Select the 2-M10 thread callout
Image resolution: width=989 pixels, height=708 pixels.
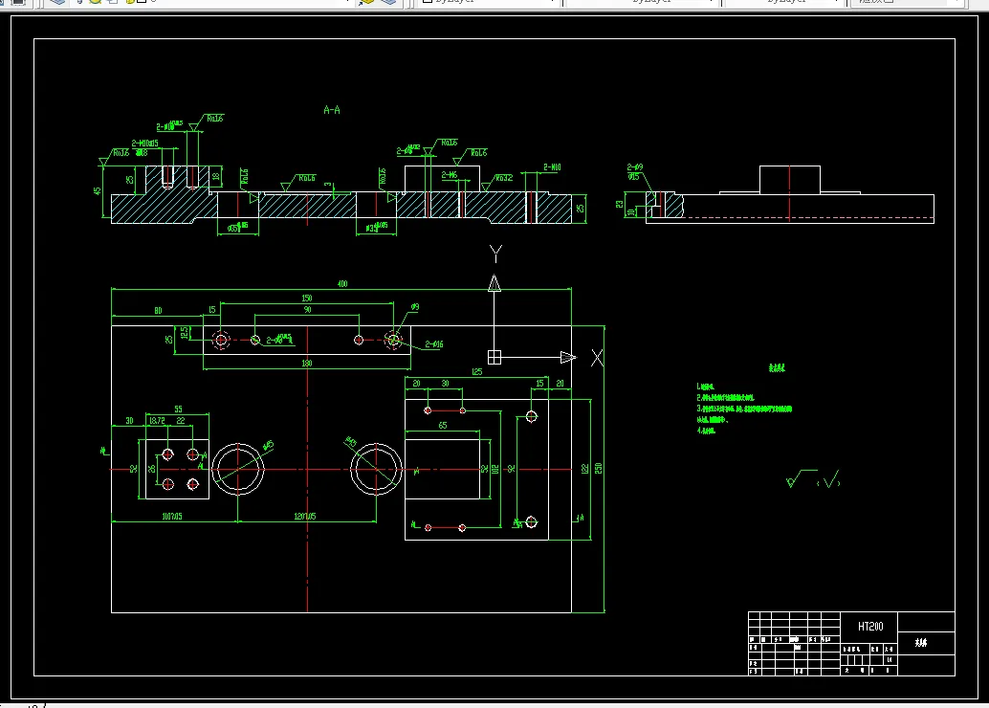pos(552,167)
